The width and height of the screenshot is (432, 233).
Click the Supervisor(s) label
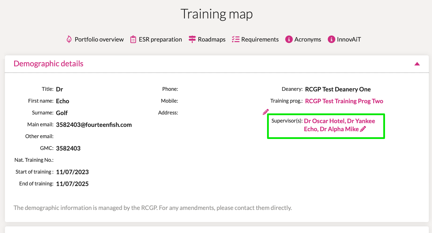point(287,121)
